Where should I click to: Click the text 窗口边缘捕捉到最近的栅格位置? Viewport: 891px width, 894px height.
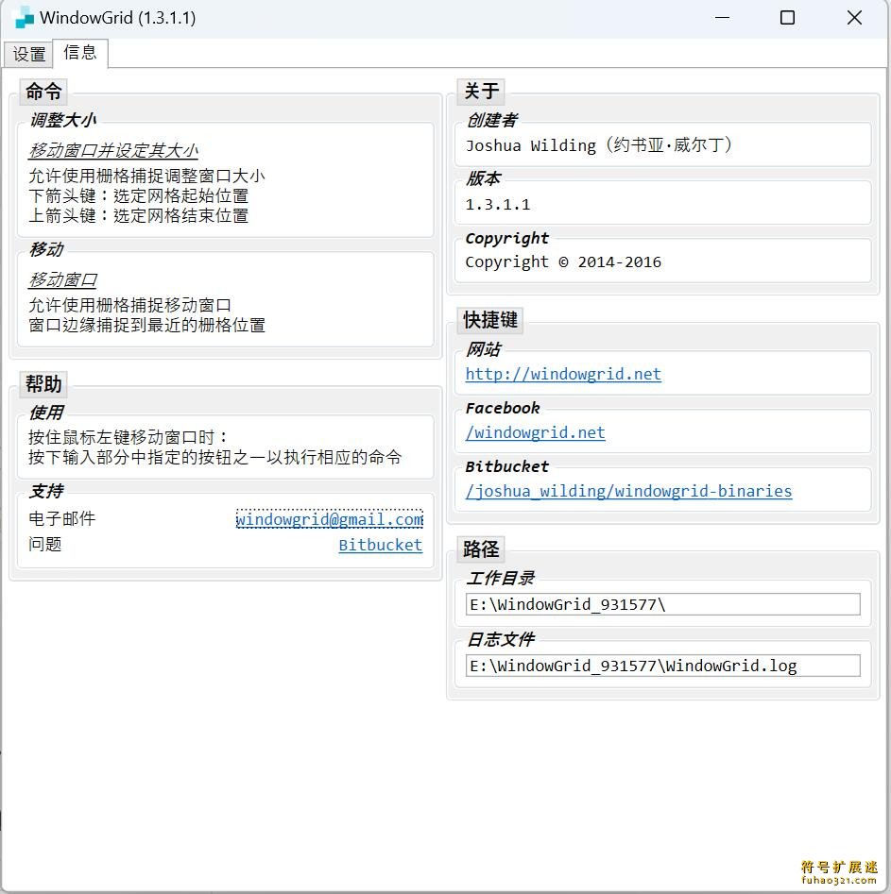tap(146, 326)
